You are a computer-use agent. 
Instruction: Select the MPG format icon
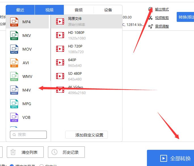pos(14,104)
